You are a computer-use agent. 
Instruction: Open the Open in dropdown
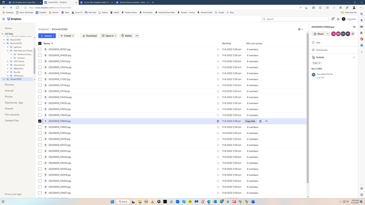(109, 36)
